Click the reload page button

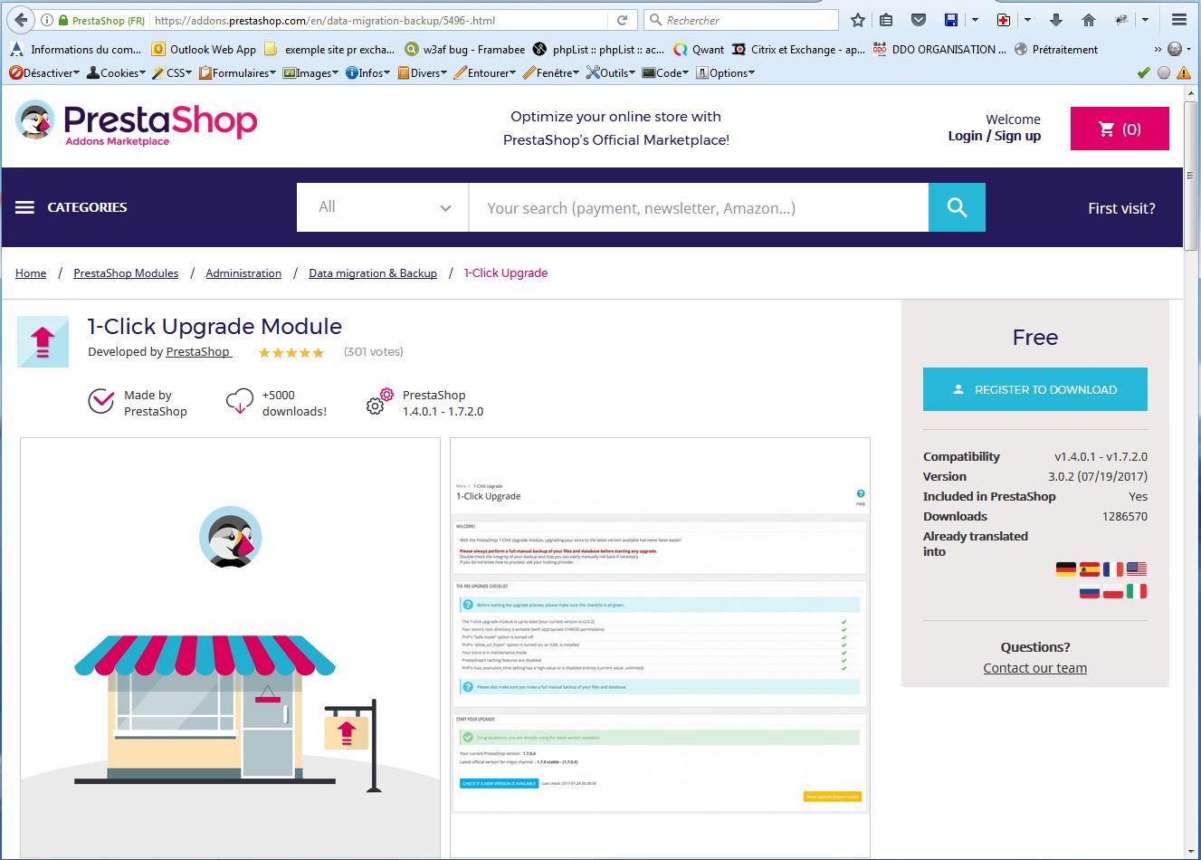point(622,20)
